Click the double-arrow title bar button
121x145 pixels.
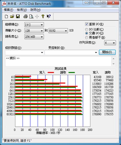[x=86, y=3]
